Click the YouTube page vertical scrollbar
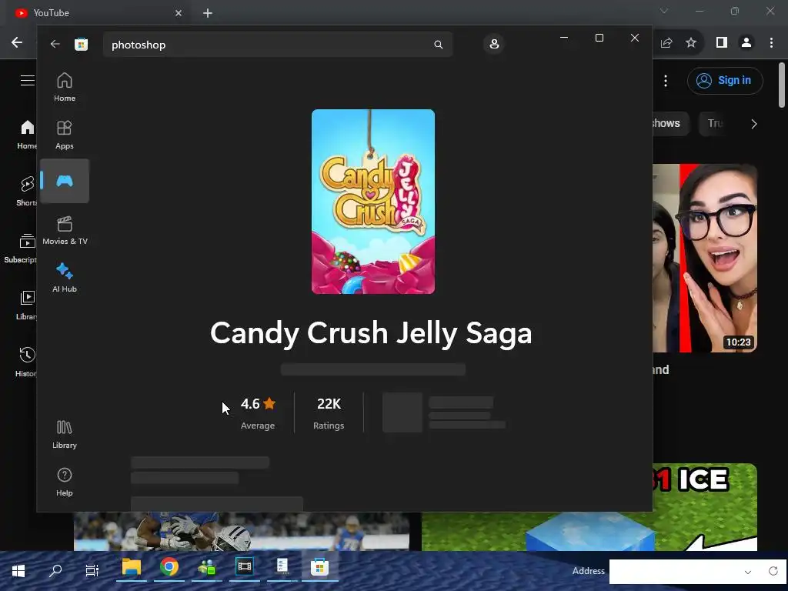The height and width of the screenshot is (591, 788). pyautogui.click(x=782, y=85)
